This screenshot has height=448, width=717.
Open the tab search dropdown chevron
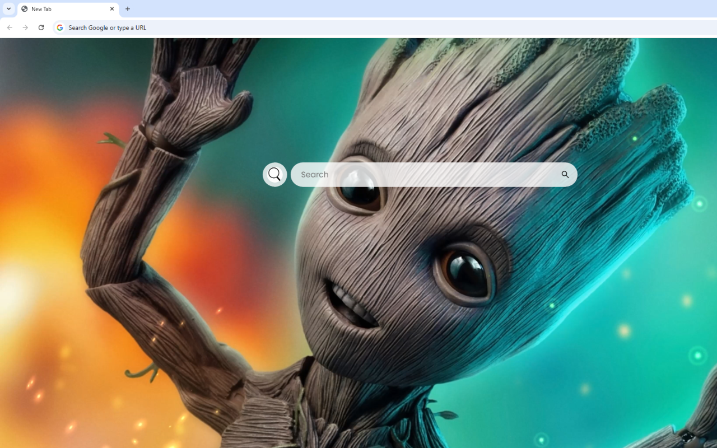click(8, 9)
